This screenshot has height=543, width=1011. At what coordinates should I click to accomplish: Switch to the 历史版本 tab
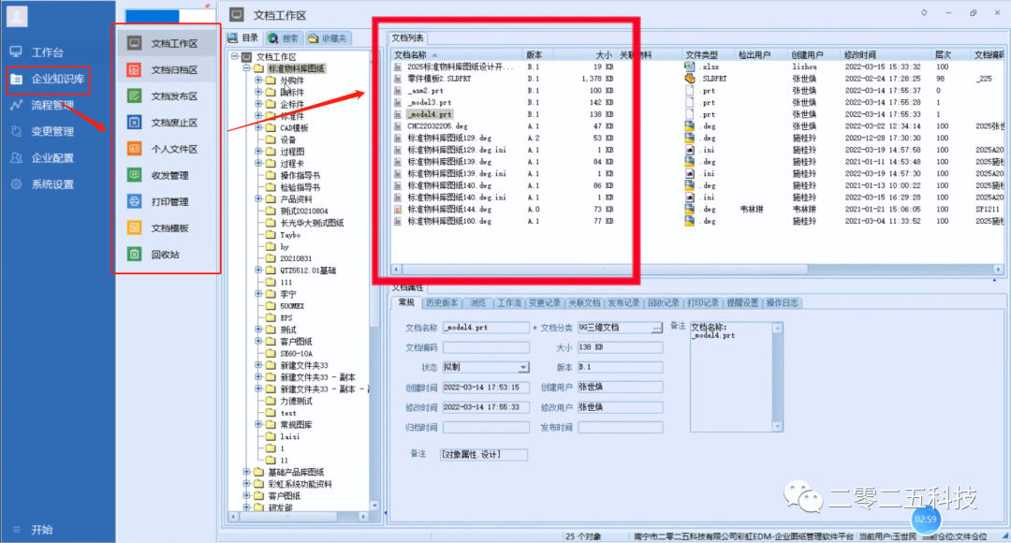442,303
